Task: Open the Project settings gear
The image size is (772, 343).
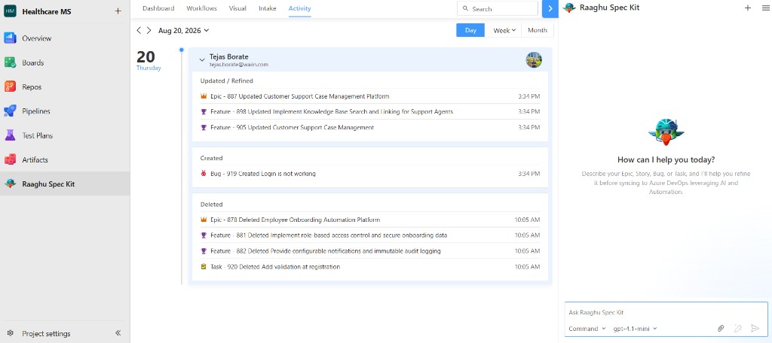Action: (11, 333)
